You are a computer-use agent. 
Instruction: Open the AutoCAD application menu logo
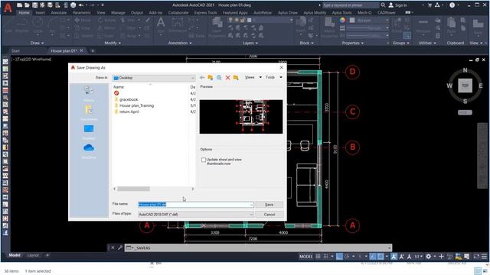(x=8, y=8)
